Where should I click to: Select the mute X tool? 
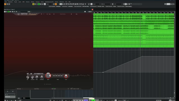pos(72,4)
